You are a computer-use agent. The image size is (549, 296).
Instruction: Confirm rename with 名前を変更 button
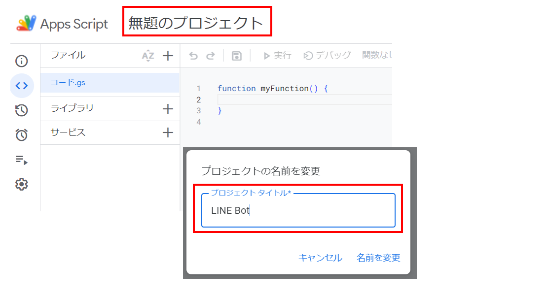(378, 258)
